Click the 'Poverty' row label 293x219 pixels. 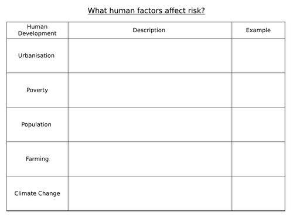click(38, 90)
